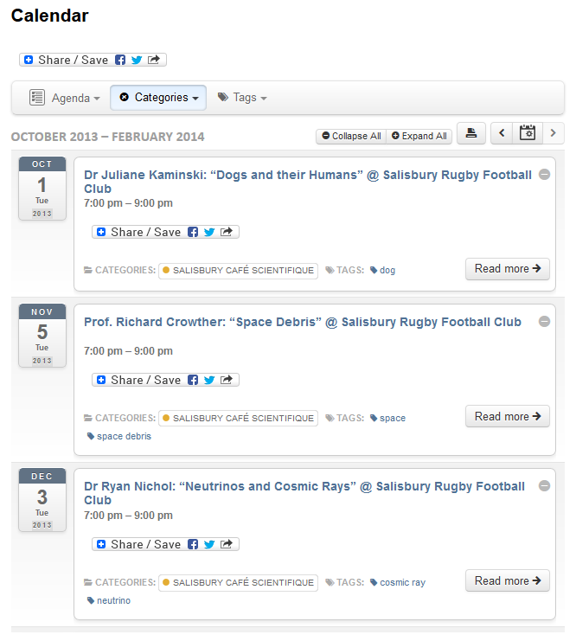Read more about the Space Debris talk
The width and height of the screenshot is (576, 641).
click(x=507, y=416)
